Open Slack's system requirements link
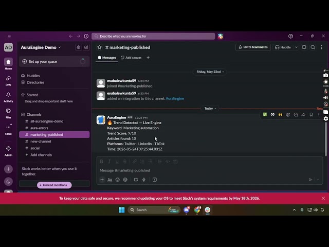329x247 pixels. [x=205, y=198]
